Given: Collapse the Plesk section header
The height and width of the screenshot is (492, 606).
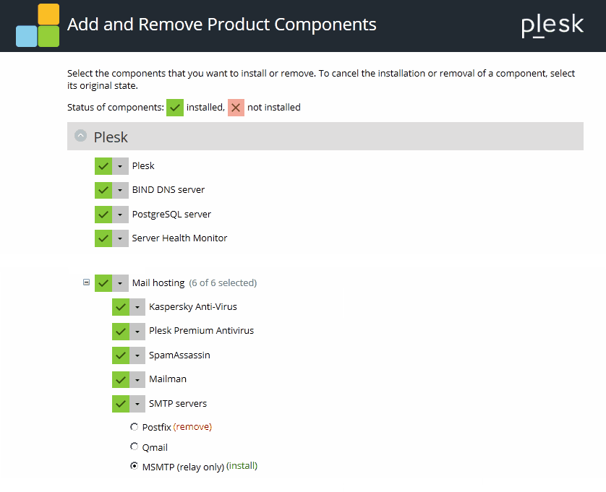Looking at the screenshot, I should (x=81, y=136).
